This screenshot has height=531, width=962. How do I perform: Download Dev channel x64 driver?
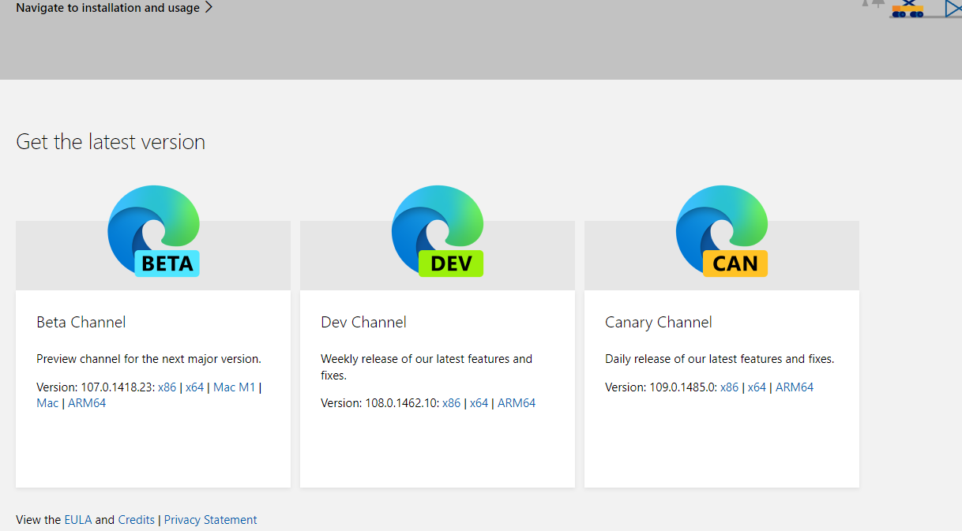[479, 403]
